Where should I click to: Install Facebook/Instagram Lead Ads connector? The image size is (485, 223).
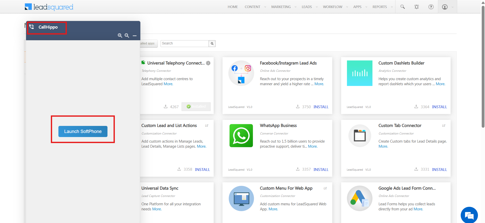tap(321, 107)
